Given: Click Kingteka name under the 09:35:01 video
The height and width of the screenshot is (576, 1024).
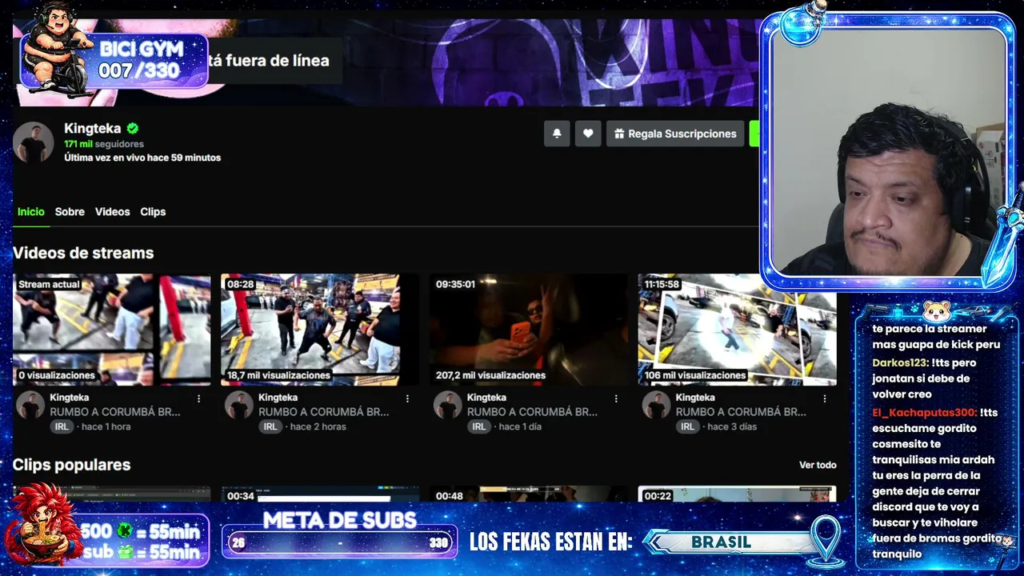Looking at the screenshot, I should pos(486,398).
